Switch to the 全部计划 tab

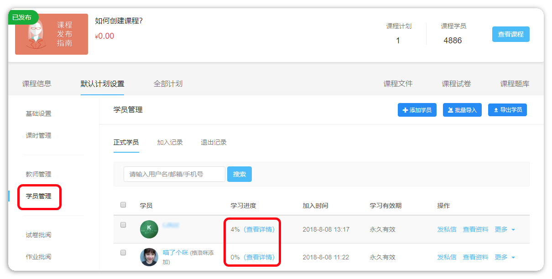(168, 84)
